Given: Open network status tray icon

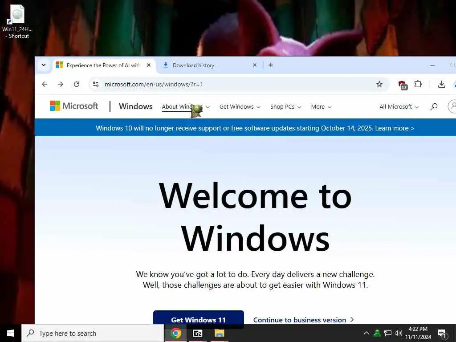Looking at the screenshot, I should (x=388, y=333).
